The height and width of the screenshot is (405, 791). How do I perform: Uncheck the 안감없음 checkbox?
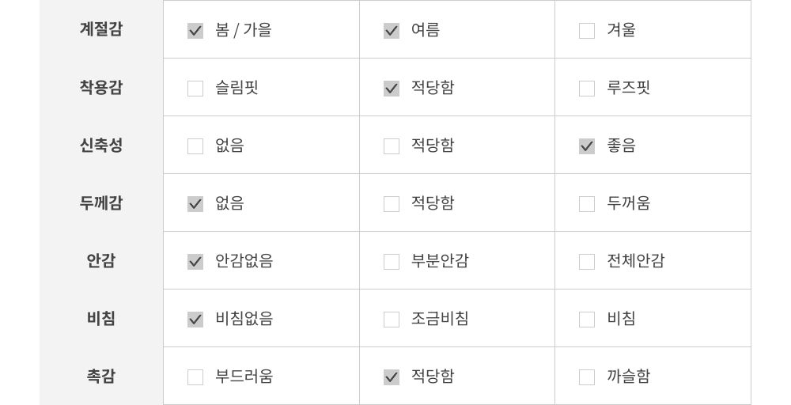195,262
